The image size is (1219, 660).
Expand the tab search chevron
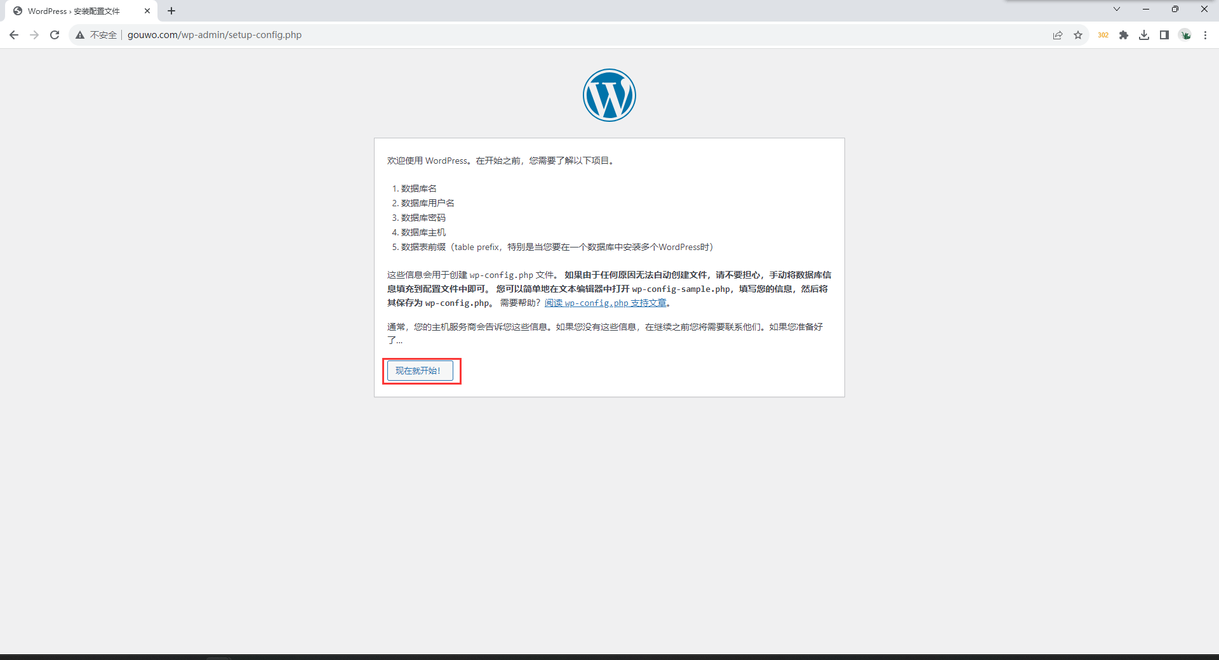pos(1117,9)
